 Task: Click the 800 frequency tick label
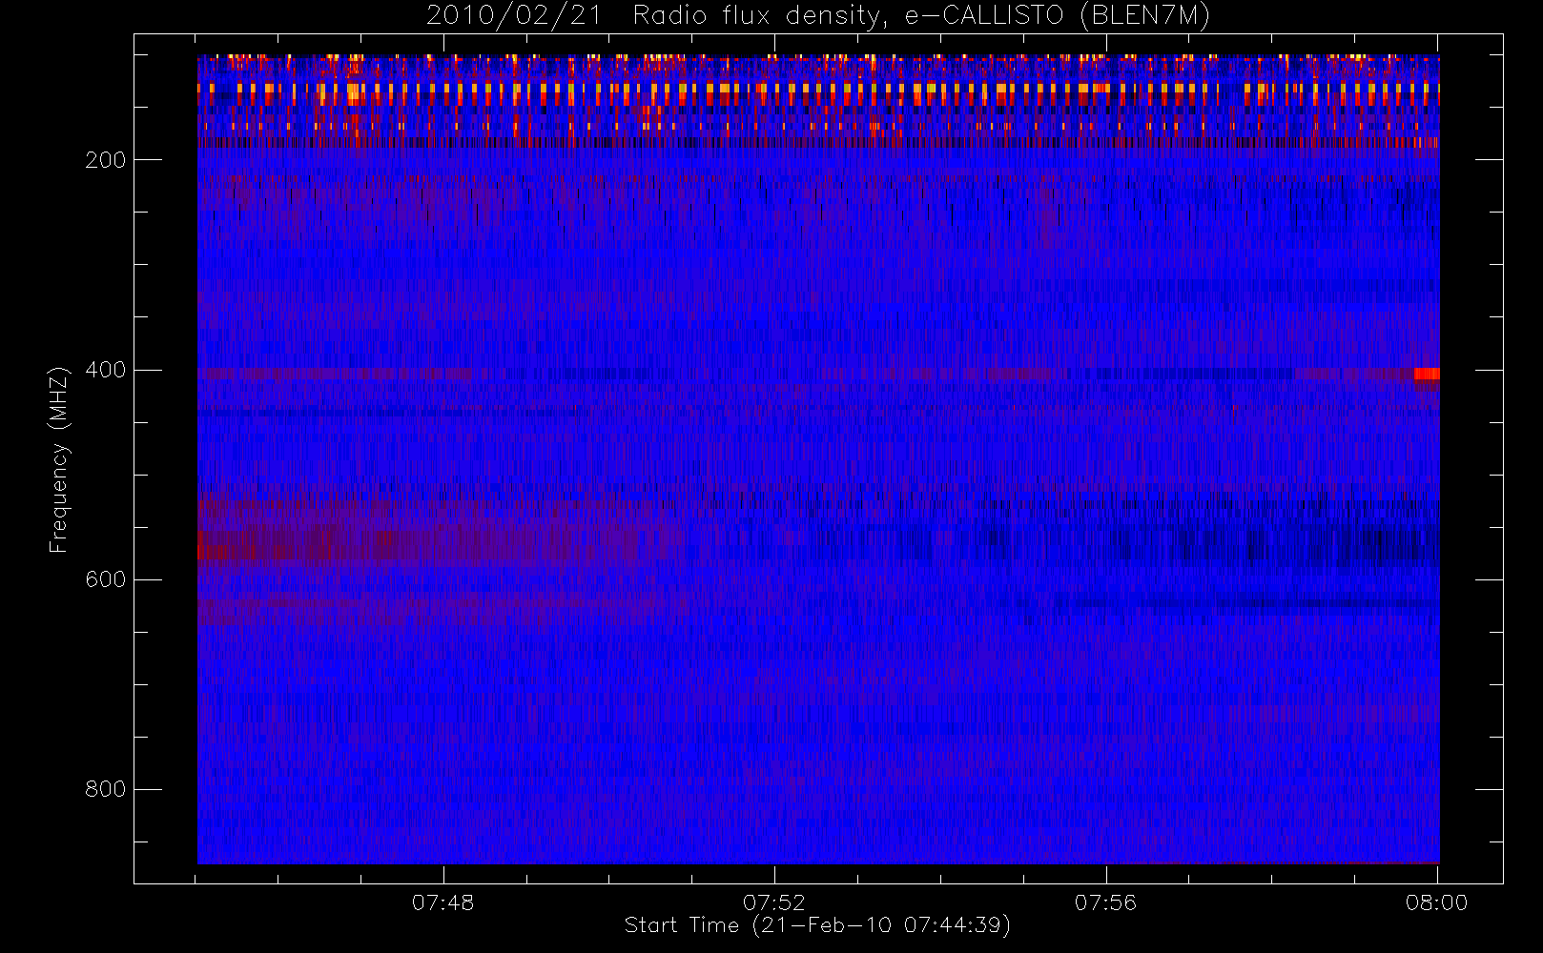point(105,789)
